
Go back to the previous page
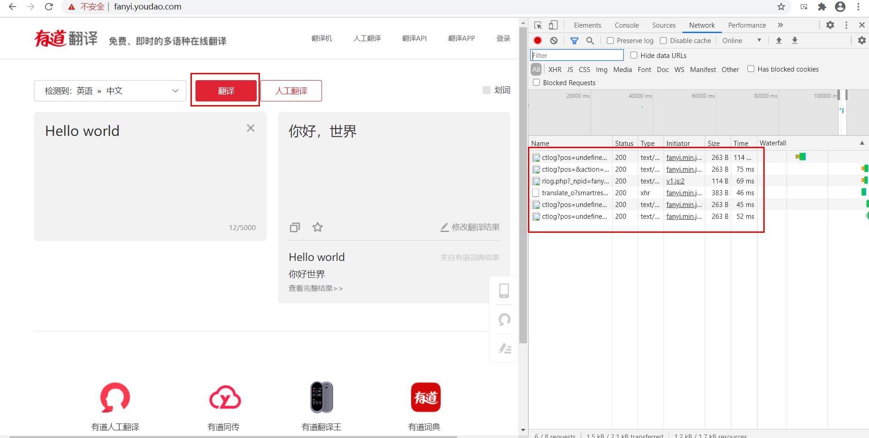(12, 7)
